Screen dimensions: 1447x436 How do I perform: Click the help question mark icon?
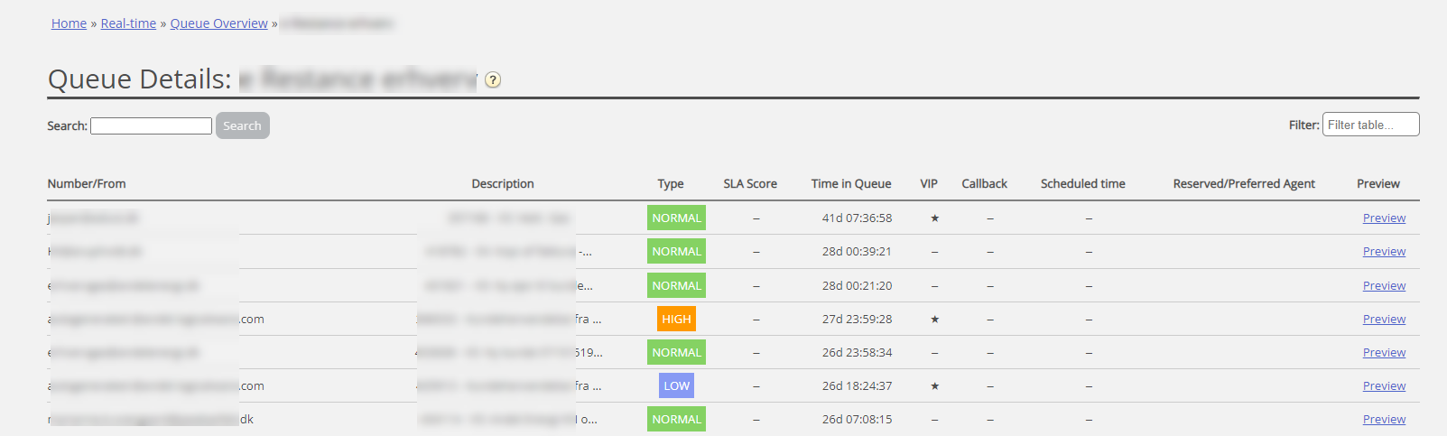pyautogui.click(x=493, y=79)
